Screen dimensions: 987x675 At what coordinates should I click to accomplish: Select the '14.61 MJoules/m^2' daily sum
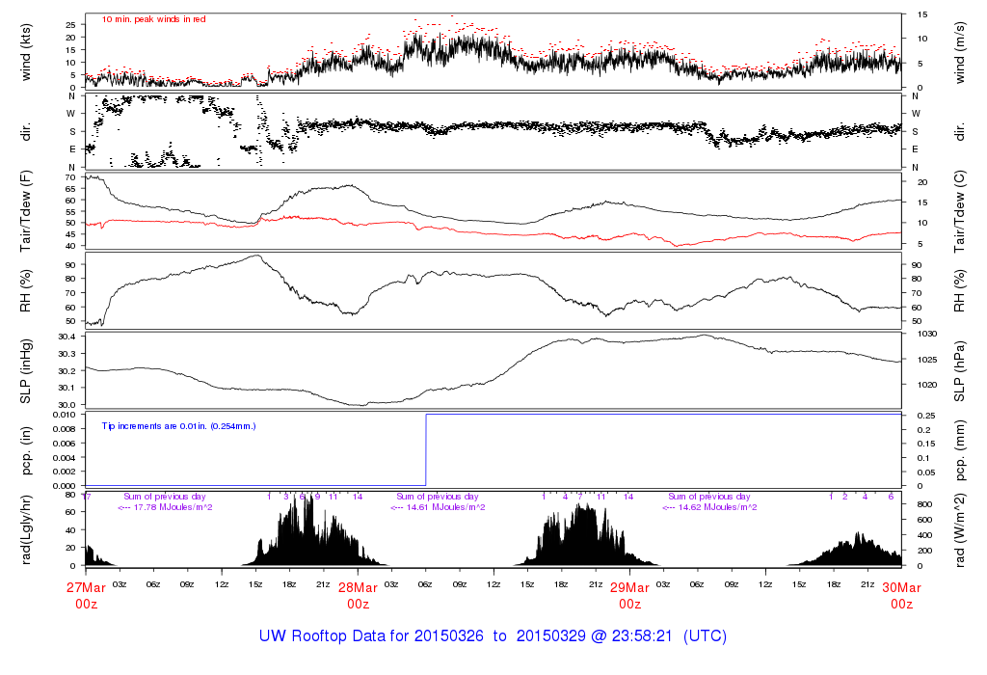click(x=445, y=507)
